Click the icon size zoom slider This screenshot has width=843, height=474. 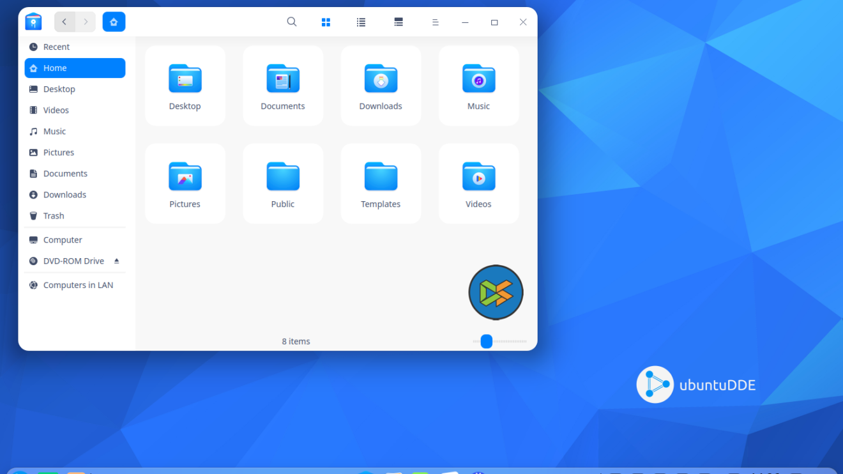pyautogui.click(x=487, y=342)
